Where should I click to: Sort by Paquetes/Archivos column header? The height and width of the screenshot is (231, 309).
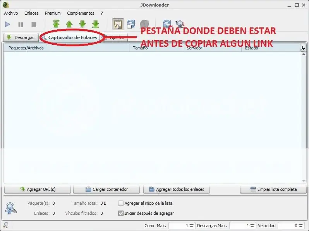coord(67,48)
